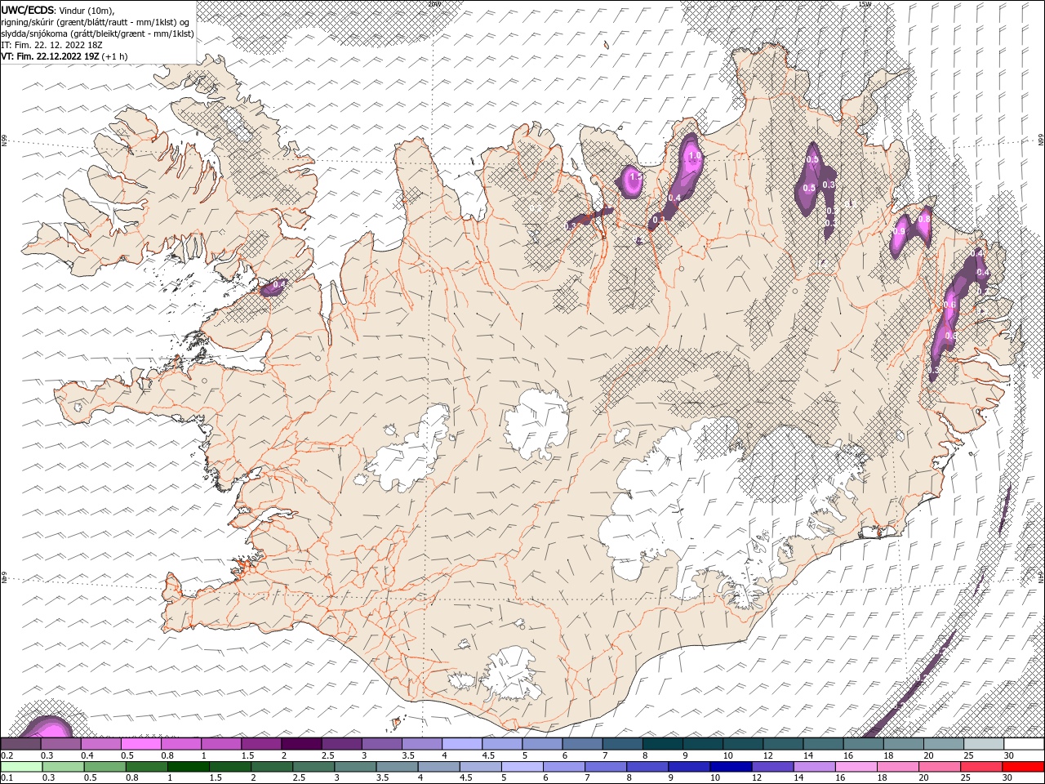This screenshot has width=1045, height=784.
Task: Pick the lavender top-row swatch between 4 and 4.5
Action: 462,744
